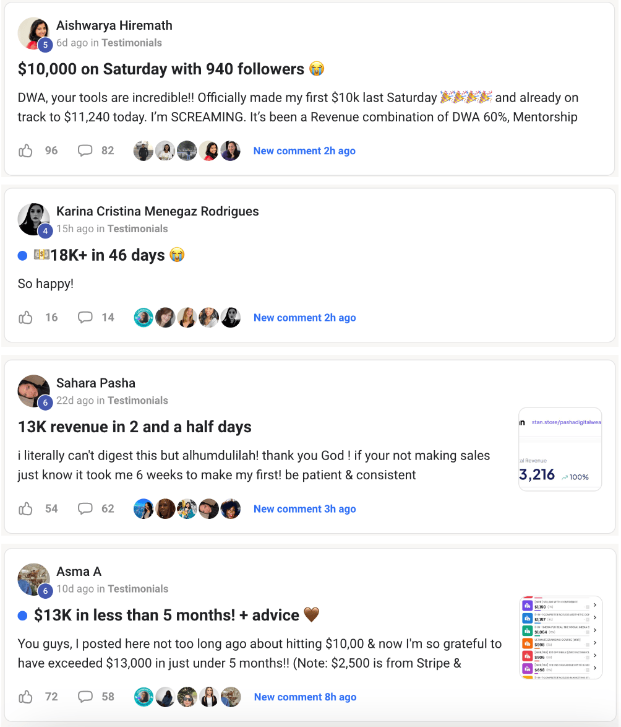Open 'New comment 2h ago' on the 18K+ post
The image size is (621, 727).
pos(305,318)
